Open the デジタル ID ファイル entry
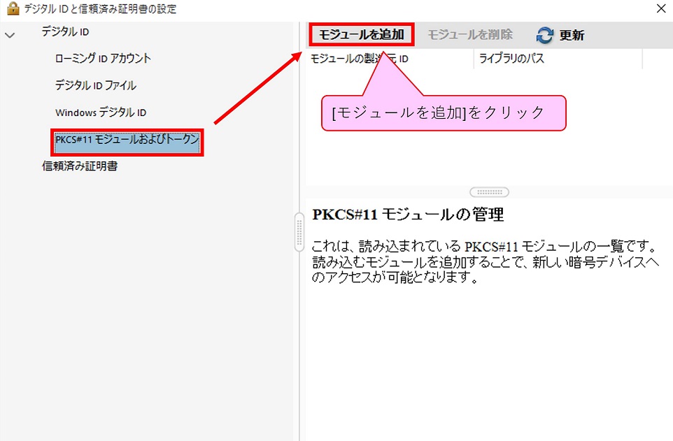Image resolution: width=673 pixels, height=441 pixels. (96, 85)
